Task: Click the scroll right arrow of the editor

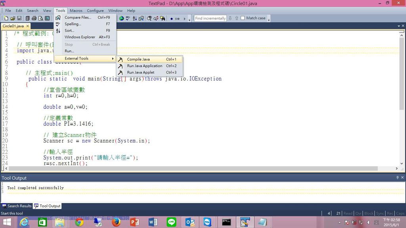Action: 396,169
